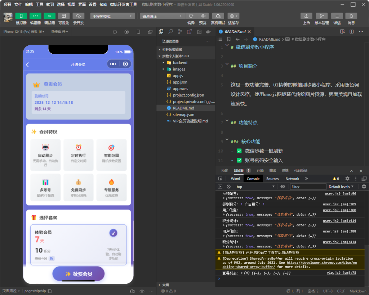Viewport: 369px width, 295px height.
Task: Check the 微信步数一键刷新 checkbox
Action: pyautogui.click(x=239, y=151)
